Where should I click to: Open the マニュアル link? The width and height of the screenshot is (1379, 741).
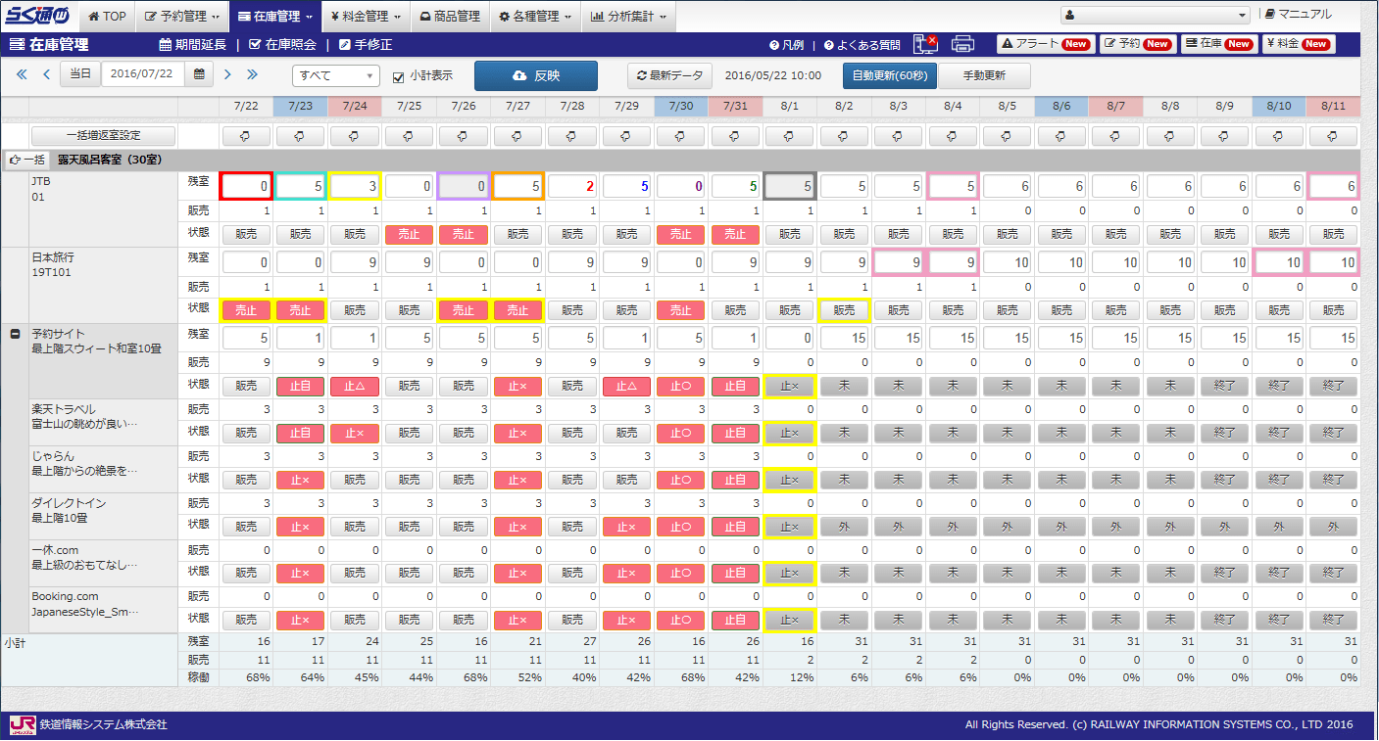[x=1299, y=15]
